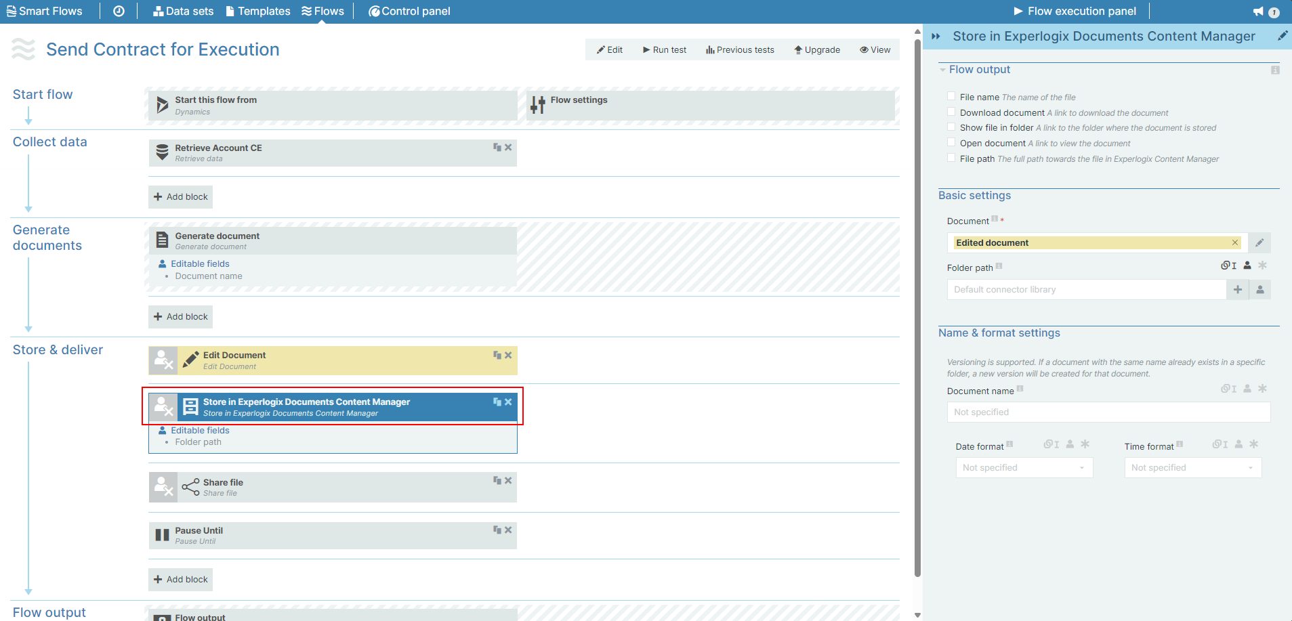Click the pencil icon in panel header
The height and width of the screenshot is (621, 1292).
[x=1283, y=36]
